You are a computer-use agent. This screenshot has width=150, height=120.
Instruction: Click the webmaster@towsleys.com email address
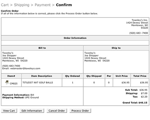[25, 68]
